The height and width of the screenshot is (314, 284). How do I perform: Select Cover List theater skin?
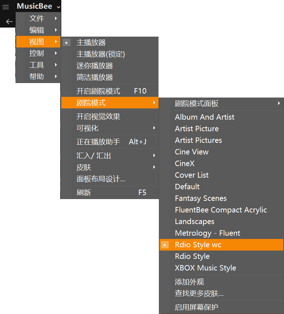click(222, 175)
